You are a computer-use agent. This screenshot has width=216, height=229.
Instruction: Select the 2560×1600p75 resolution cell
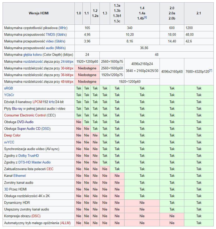(112, 62)
